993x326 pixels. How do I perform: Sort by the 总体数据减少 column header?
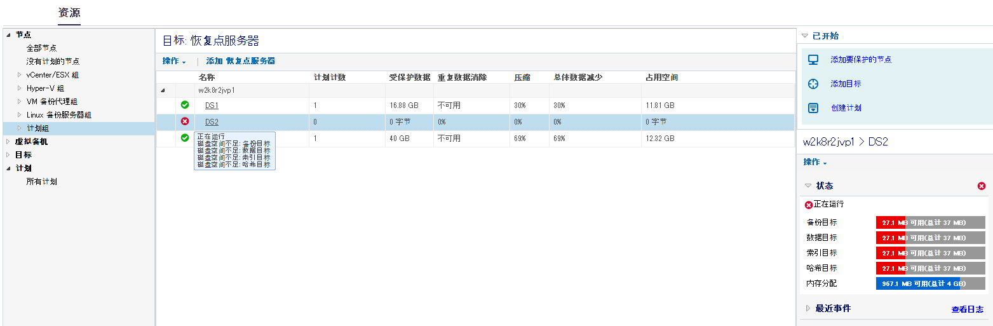coord(578,78)
